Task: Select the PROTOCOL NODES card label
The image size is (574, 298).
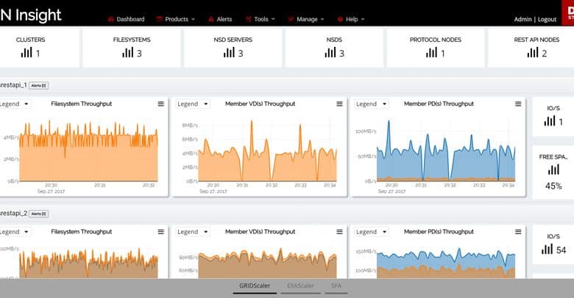Action: tap(435, 40)
